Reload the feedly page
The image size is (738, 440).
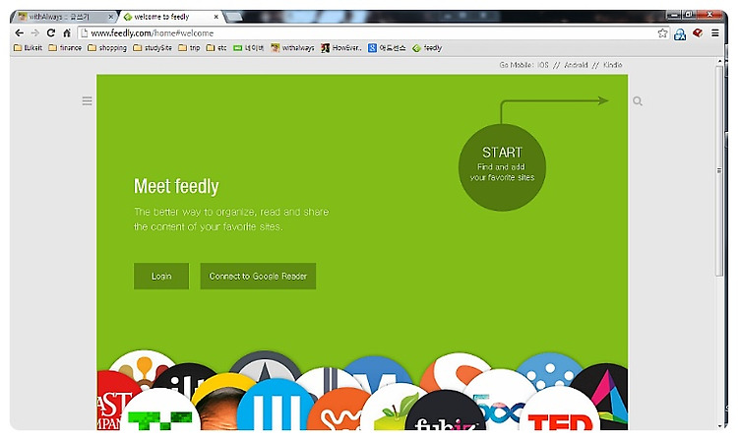pyautogui.click(x=51, y=32)
